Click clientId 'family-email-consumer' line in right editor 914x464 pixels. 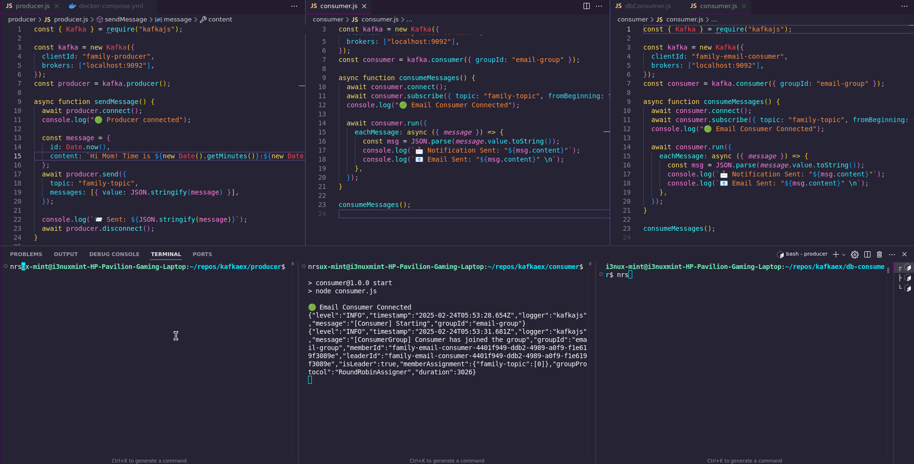click(x=719, y=56)
